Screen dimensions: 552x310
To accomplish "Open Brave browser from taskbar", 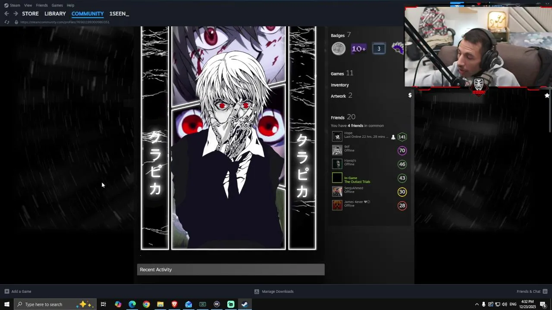I will click(x=174, y=304).
